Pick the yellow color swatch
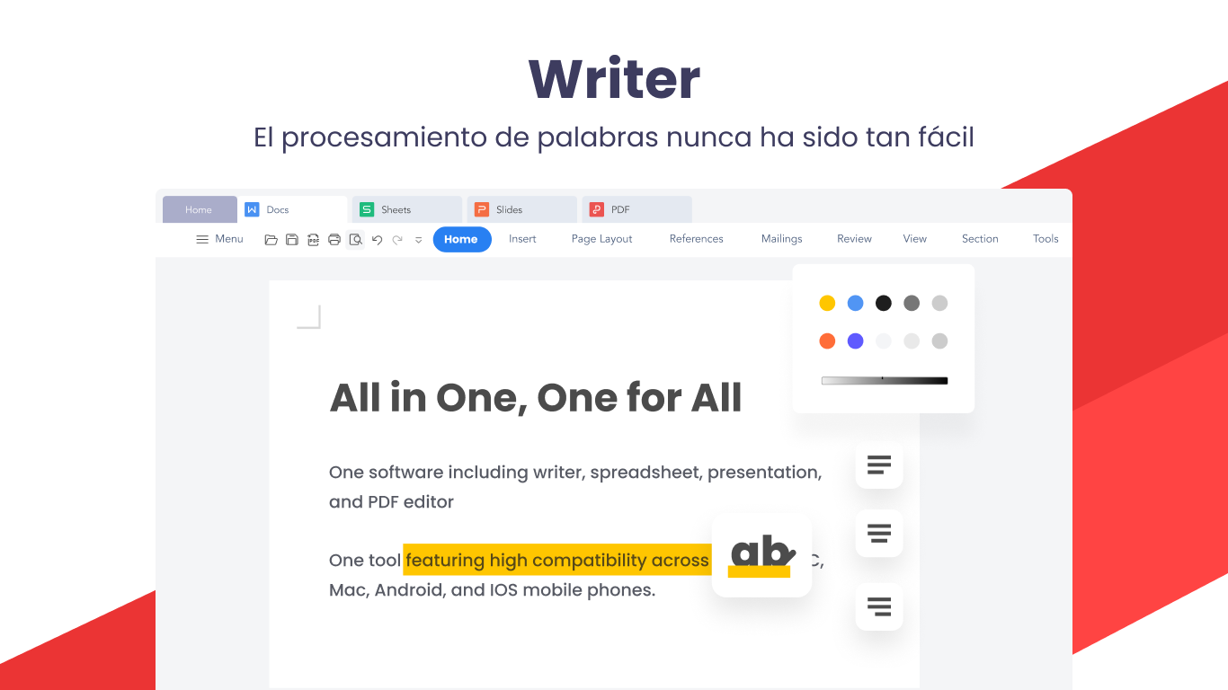This screenshot has width=1228, height=690. tap(827, 304)
